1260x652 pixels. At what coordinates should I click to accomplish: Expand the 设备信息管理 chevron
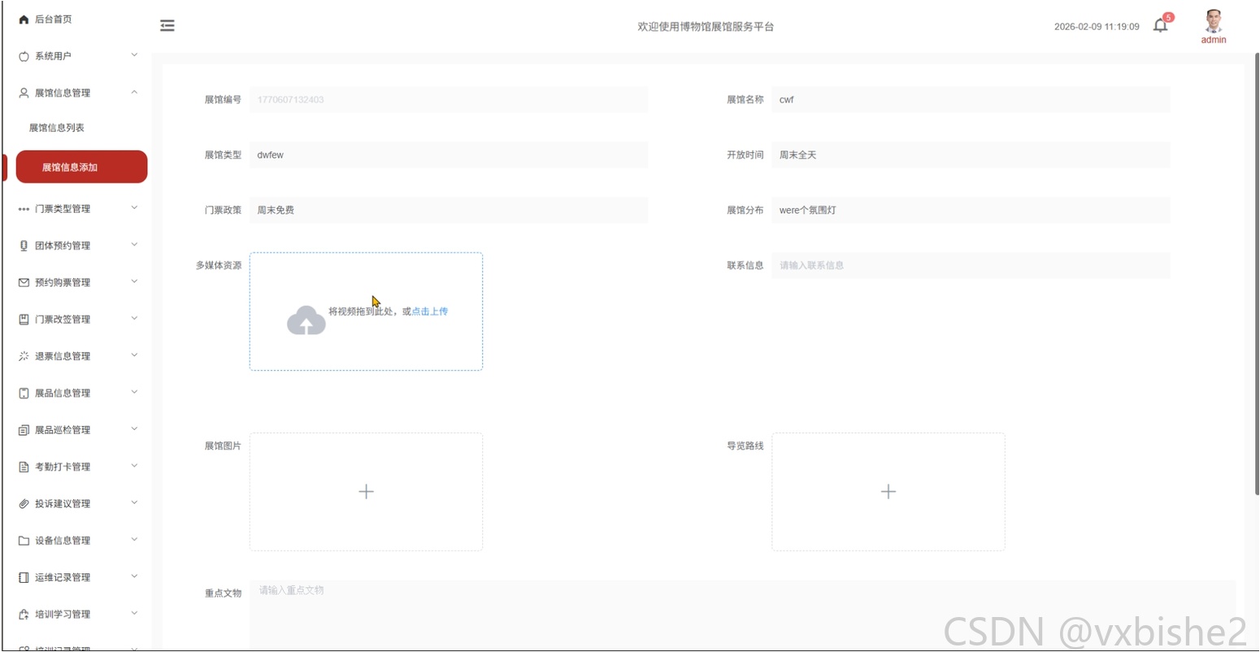pos(134,539)
